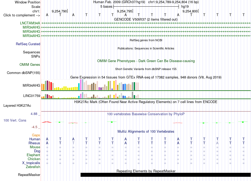Click the 100 Vert. Cons label
Image resolution: width=251 pixels, height=181 pixels.
tap(15, 120)
